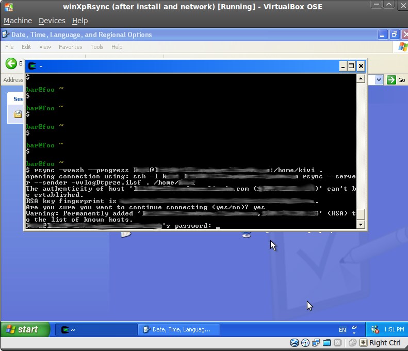The height and width of the screenshot is (351, 408).
Task: Click the terminal scrollbar down arrow
Action: (x=361, y=224)
